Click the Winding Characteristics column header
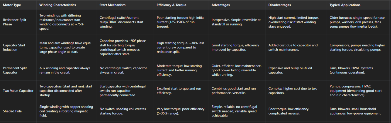The width and height of the screenshot is (391, 123). click(57, 5)
